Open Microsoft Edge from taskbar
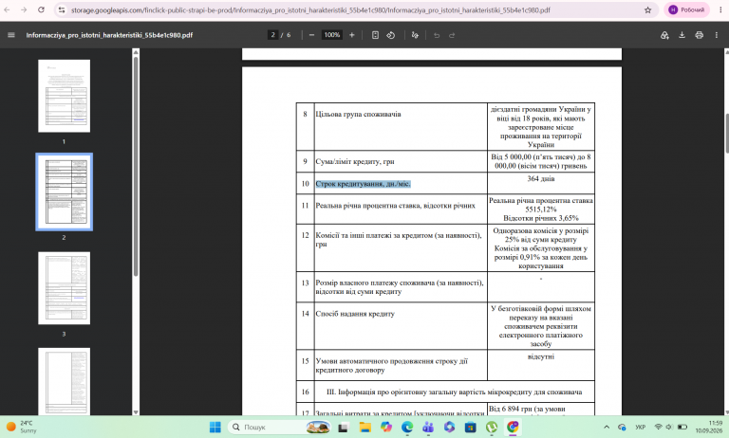 pyautogui.click(x=407, y=427)
